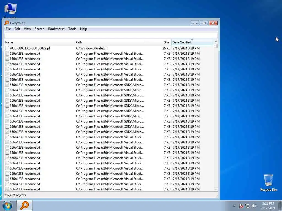Click the Everything taskbar button

click(x=25, y=206)
